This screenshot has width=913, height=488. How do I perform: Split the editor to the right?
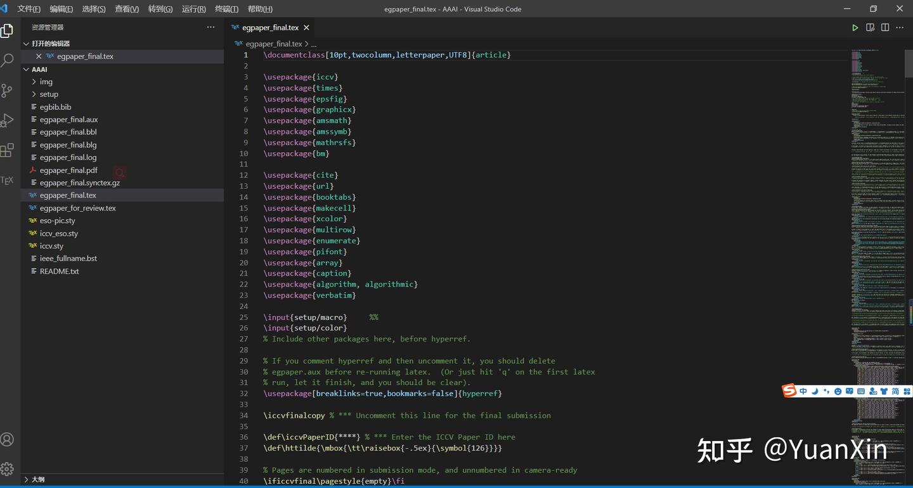(885, 27)
